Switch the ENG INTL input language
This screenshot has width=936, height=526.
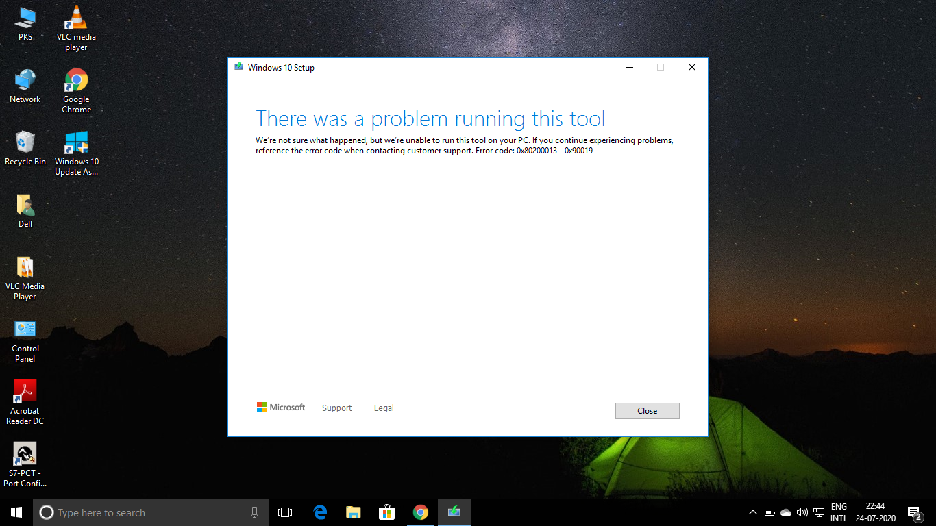point(839,512)
